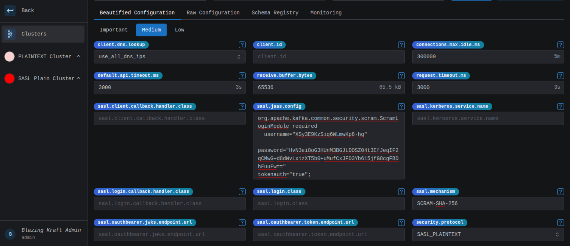Viewport: 570px width, 246px height.
Task: Open the client.dns.lookup dropdown
Action: click(x=170, y=57)
